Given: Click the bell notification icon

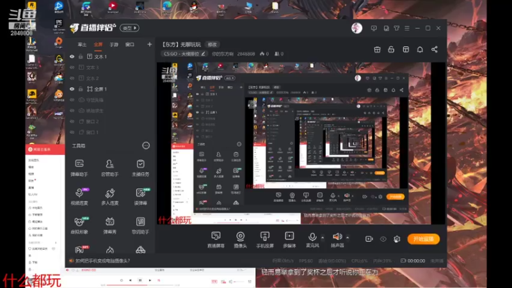Looking at the screenshot, I should click(420, 50).
